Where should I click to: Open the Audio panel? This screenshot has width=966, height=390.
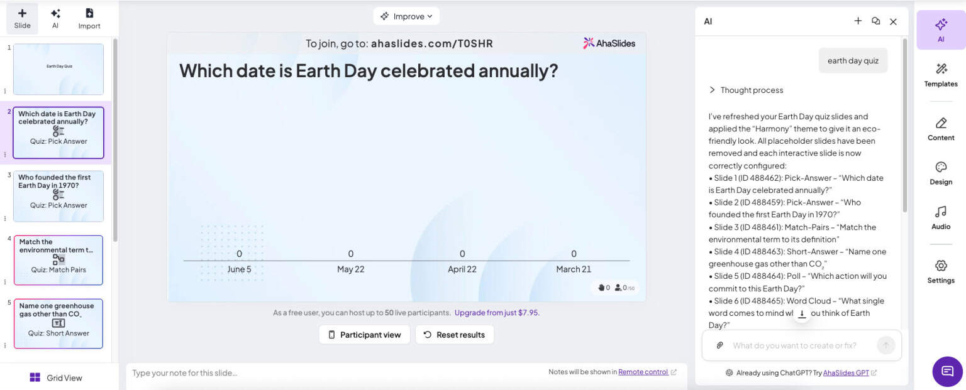pos(940,218)
